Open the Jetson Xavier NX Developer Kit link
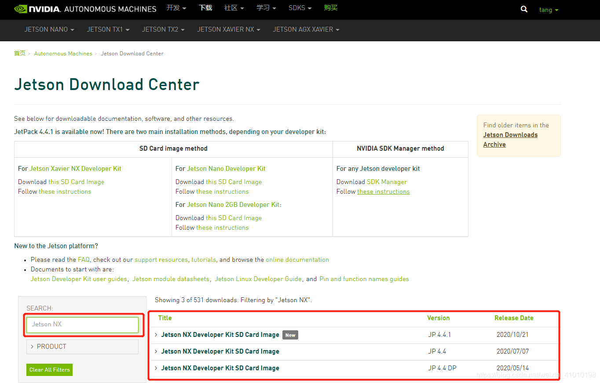This screenshot has width=600, height=383. tap(75, 169)
